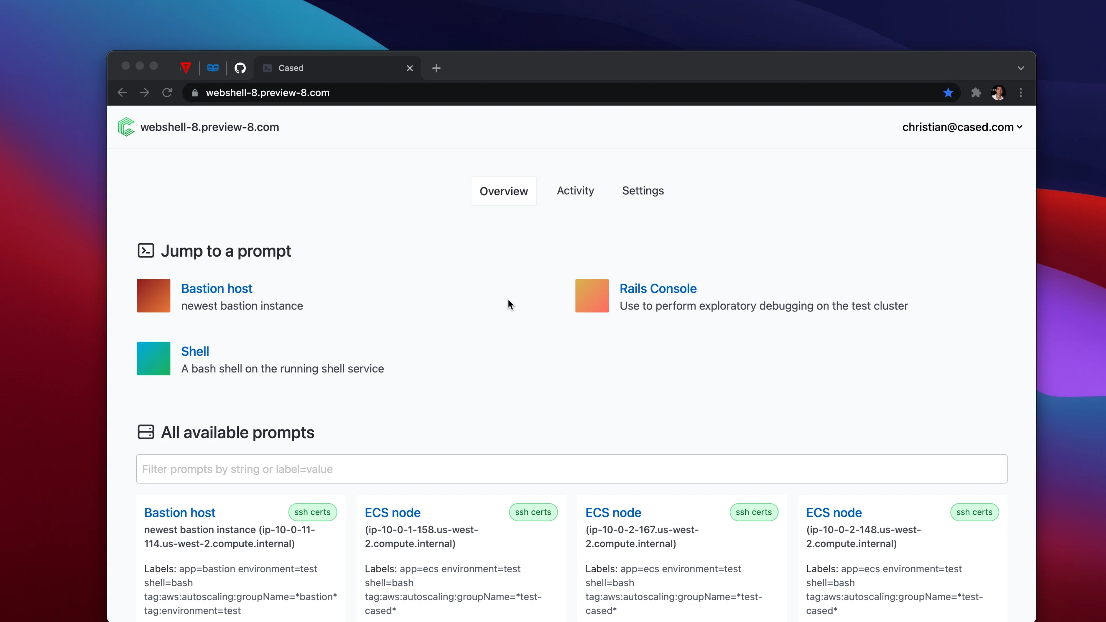This screenshot has height=622, width=1106.
Task: Open a new browser tab
Action: (x=436, y=68)
